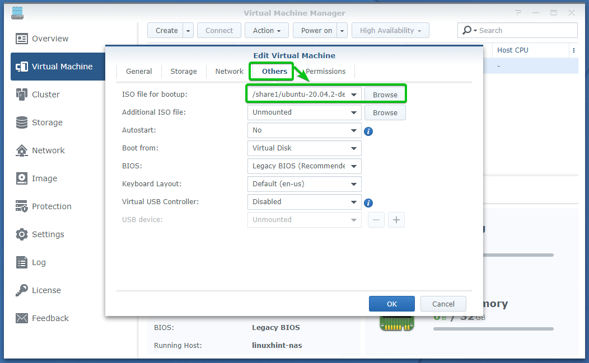Click the minus button for USB device
Image resolution: width=589 pixels, height=363 pixels.
[x=376, y=220]
